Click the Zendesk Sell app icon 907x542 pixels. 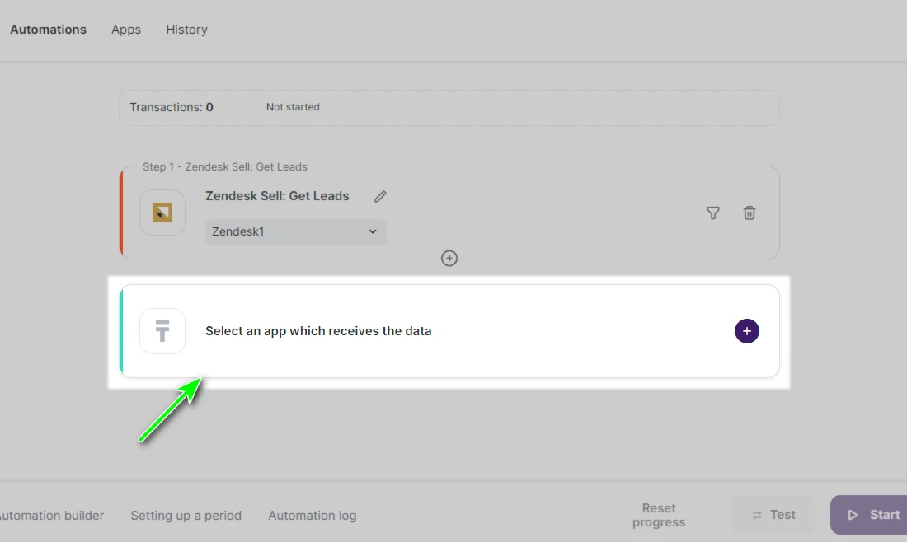coord(162,212)
